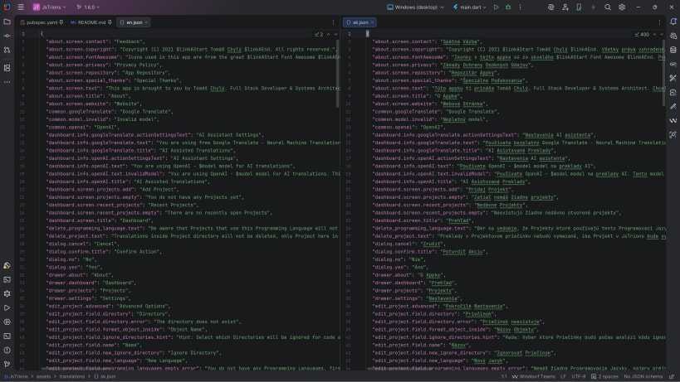Show the 400 typos inspection widget in sk.json
680x382 pixels.
(643, 34)
